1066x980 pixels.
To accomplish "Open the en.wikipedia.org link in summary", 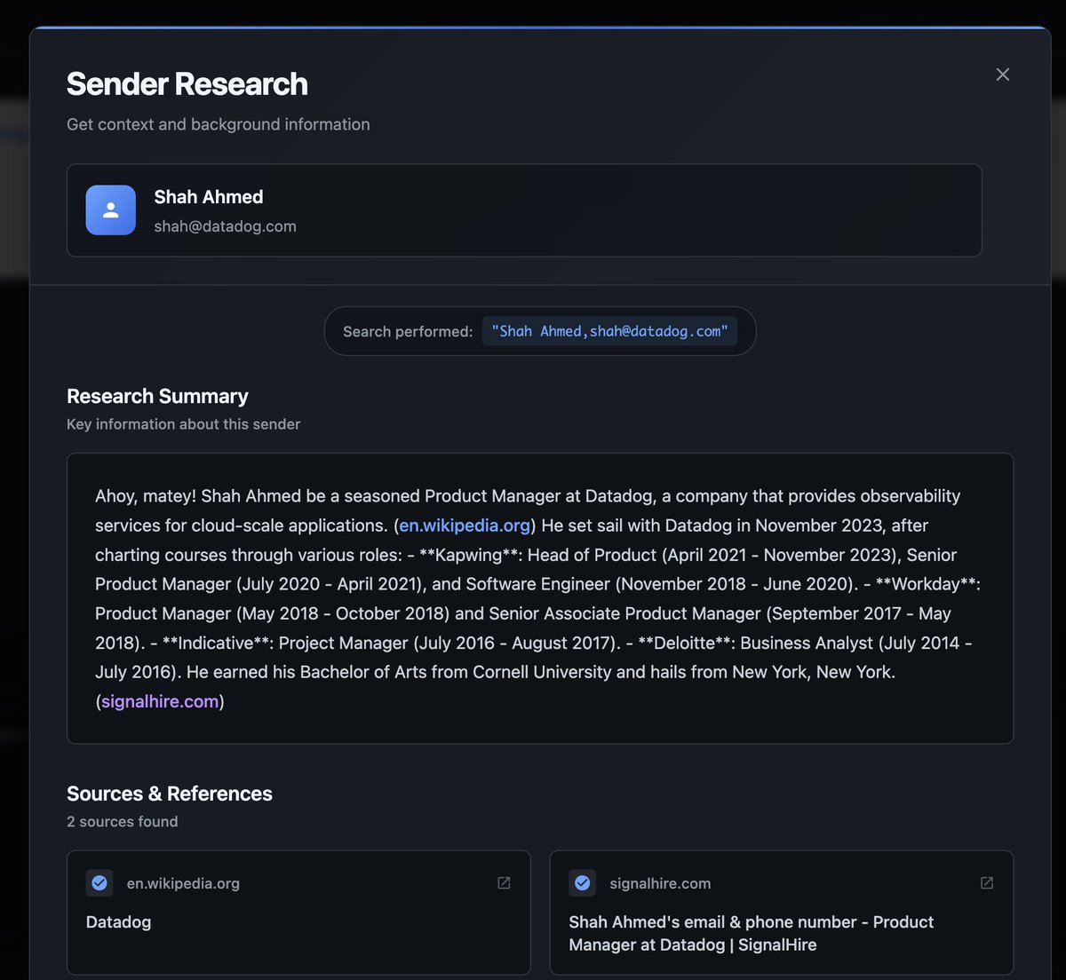I will [465, 526].
